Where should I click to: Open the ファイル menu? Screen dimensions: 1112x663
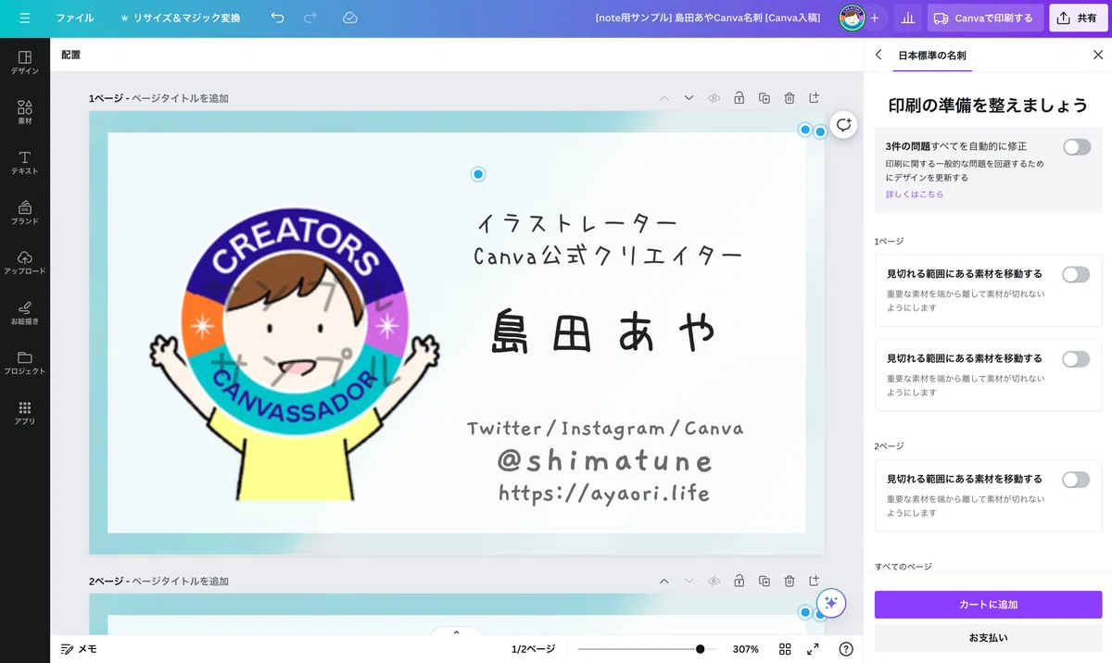pyautogui.click(x=74, y=18)
